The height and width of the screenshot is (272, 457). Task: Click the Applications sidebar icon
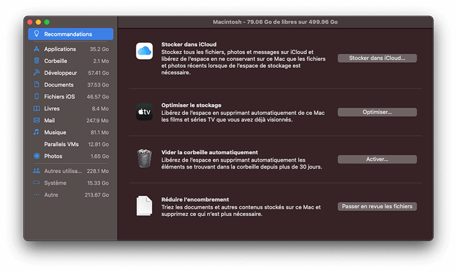37,49
